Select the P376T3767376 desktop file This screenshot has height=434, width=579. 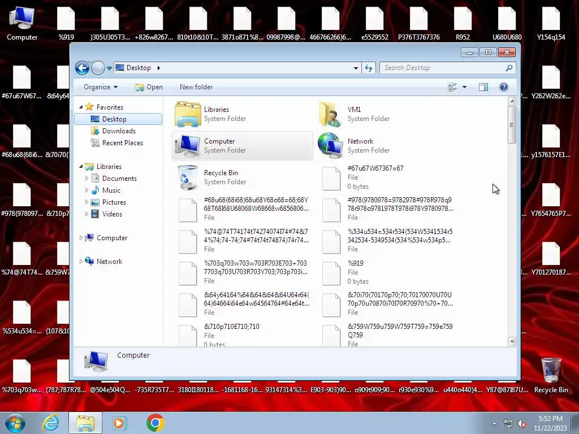(419, 23)
